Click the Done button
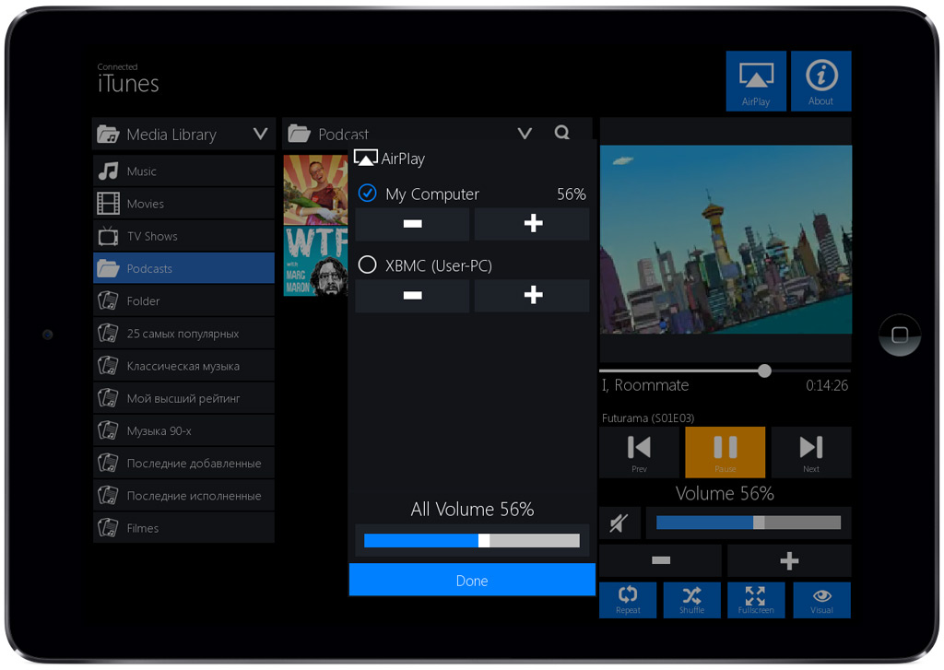The height and width of the screenshot is (670, 944). point(472,581)
